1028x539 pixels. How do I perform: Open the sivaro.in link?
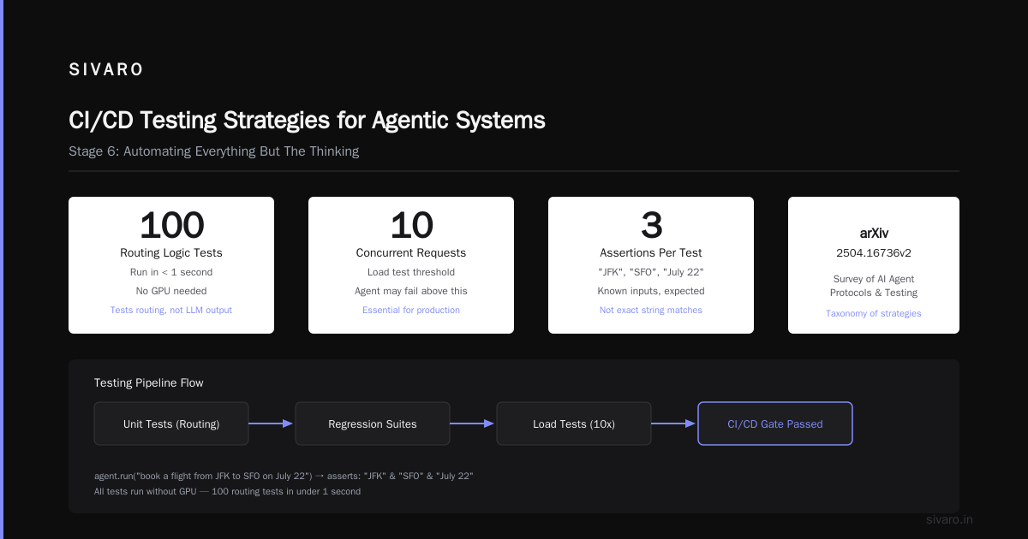(950, 519)
